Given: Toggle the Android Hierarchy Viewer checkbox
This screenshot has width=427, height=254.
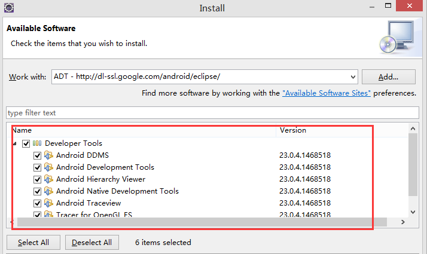Looking at the screenshot, I should point(38,179).
